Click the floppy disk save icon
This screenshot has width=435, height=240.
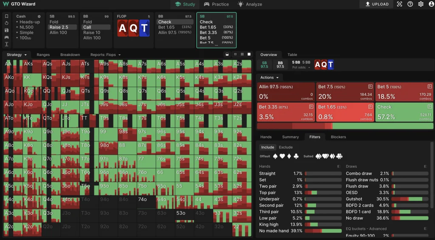click(x=7, y=30)
